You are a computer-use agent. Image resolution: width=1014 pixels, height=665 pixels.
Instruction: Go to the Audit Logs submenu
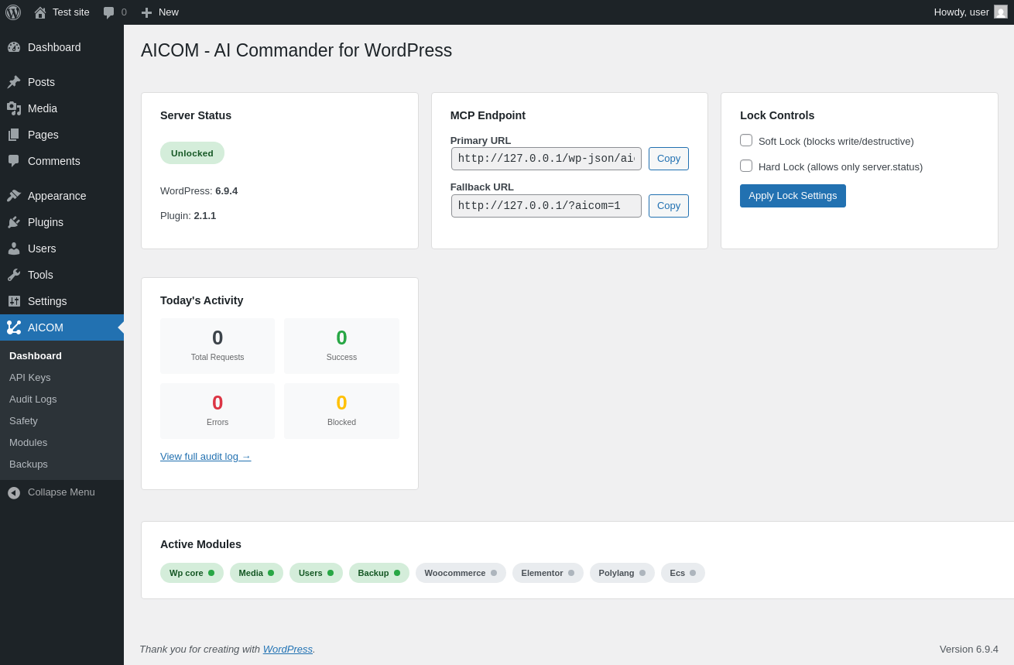pos(33,399)
